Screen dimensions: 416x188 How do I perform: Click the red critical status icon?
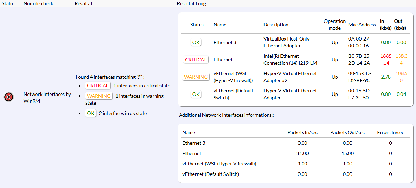(9, 97)
